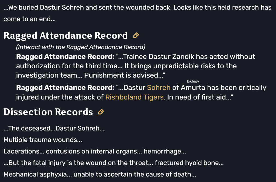The height and width of the screenshot is (182, 276).
Task: Click the Biology tooltip label
Action: pos(193,81)
